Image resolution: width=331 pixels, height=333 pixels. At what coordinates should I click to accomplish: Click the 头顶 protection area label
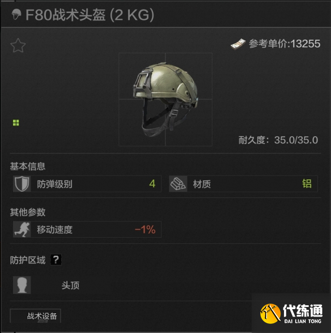tap(70, 285)
